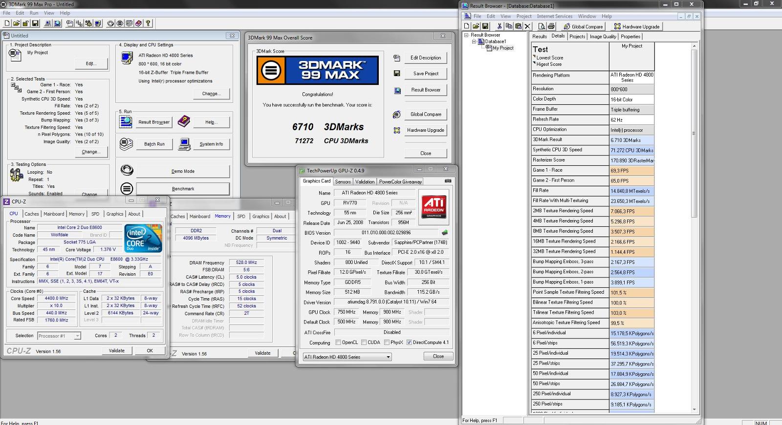The image size is (782, 425).
Task: Open Internet Services menu in Result Browser
Action: point(554,16)
